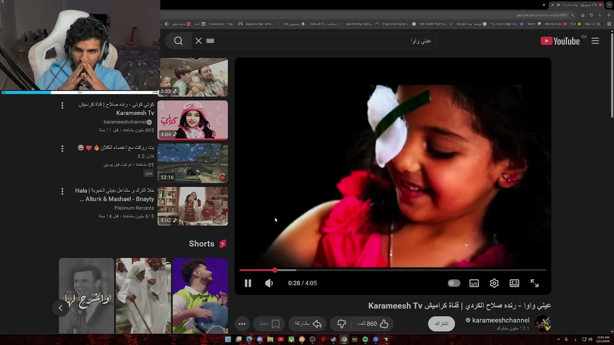Mute the video volume
Screen dimensions: 614x345
269,283
